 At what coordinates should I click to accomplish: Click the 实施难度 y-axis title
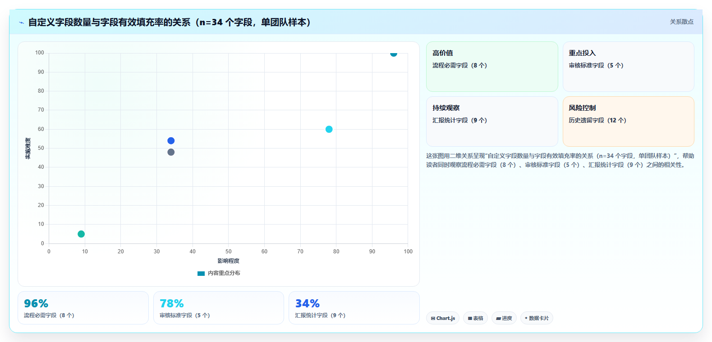point(28,148)
